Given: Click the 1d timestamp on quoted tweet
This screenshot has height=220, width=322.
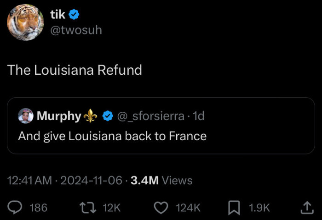Looking at the screenshot, I should coord(198,116).
